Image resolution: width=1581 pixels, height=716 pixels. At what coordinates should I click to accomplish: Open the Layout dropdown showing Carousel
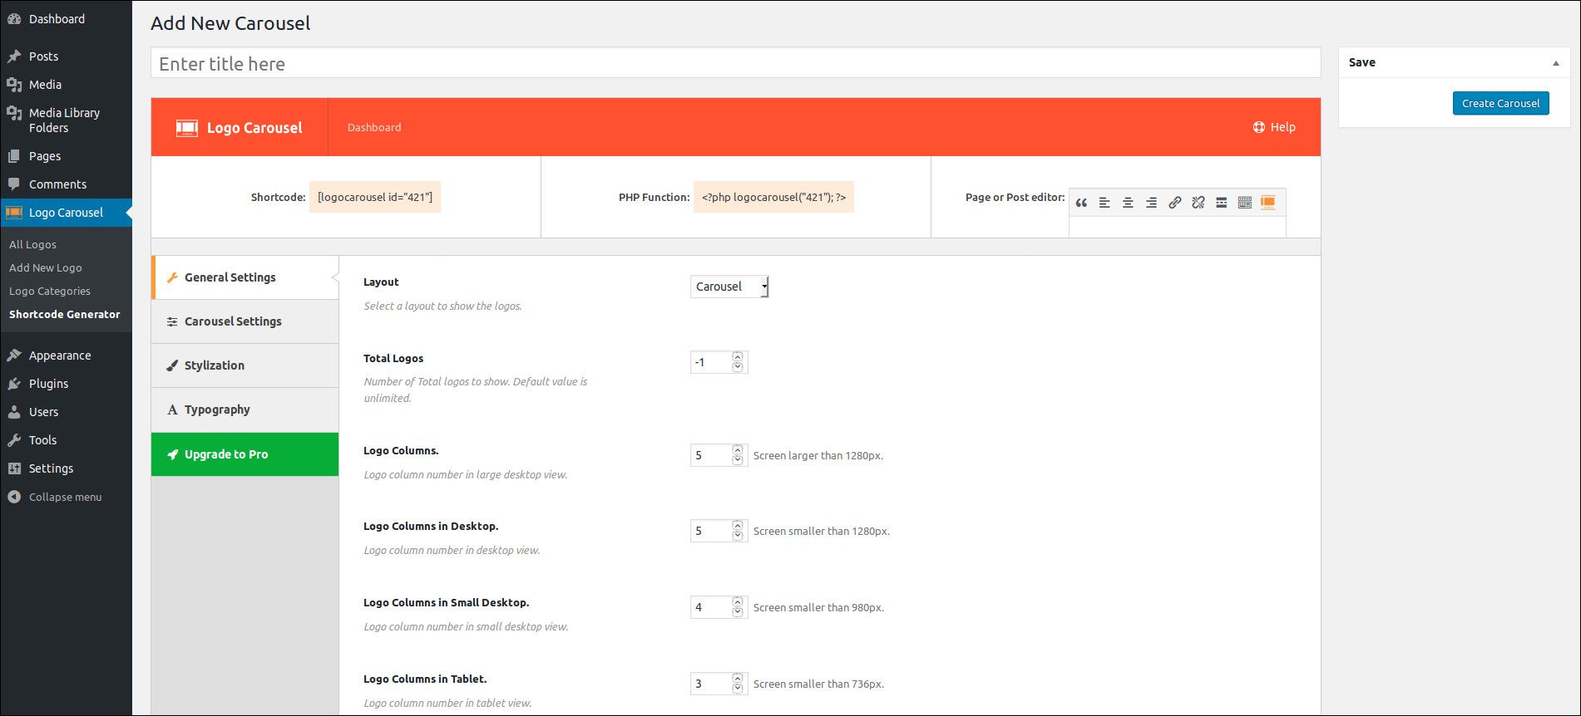point(729,287)
